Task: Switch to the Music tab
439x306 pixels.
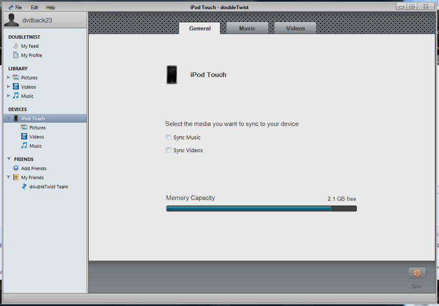Action: [247, 28]
